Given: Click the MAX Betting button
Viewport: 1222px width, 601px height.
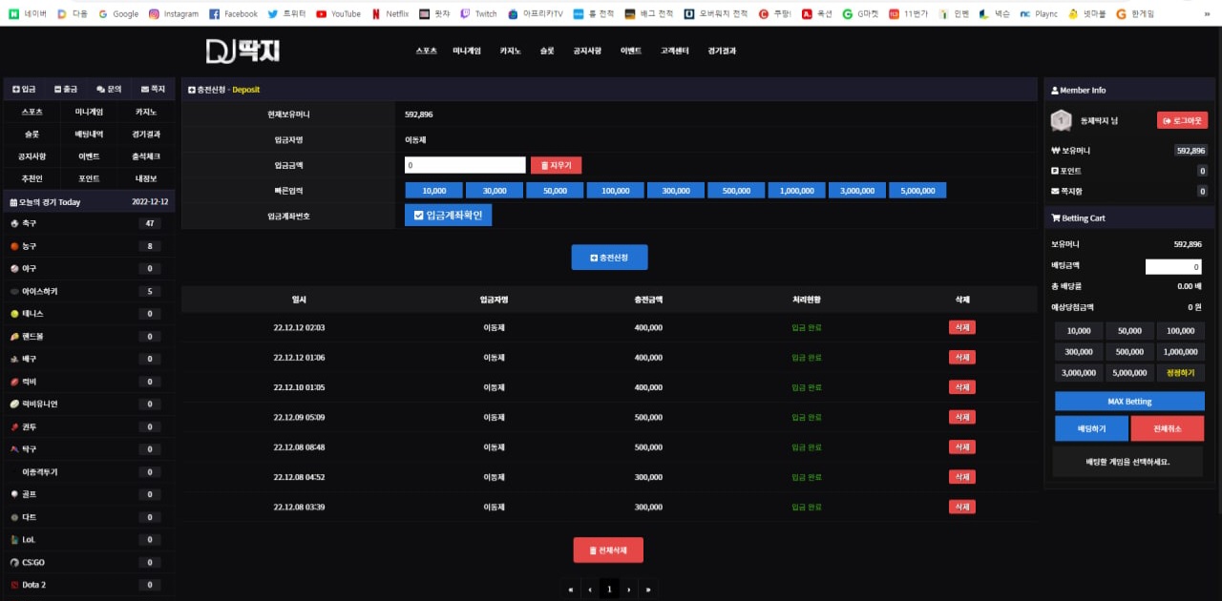Looking at the screenshot, I should click(1129, 402).
